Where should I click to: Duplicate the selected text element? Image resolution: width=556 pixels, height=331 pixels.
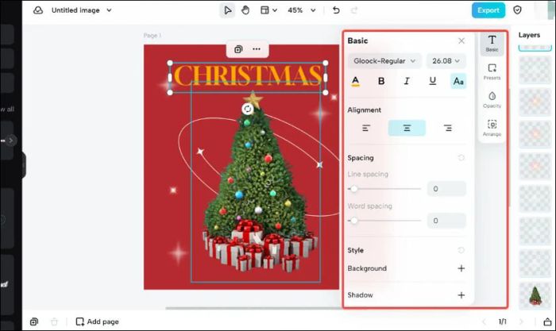tap(238, 49)
